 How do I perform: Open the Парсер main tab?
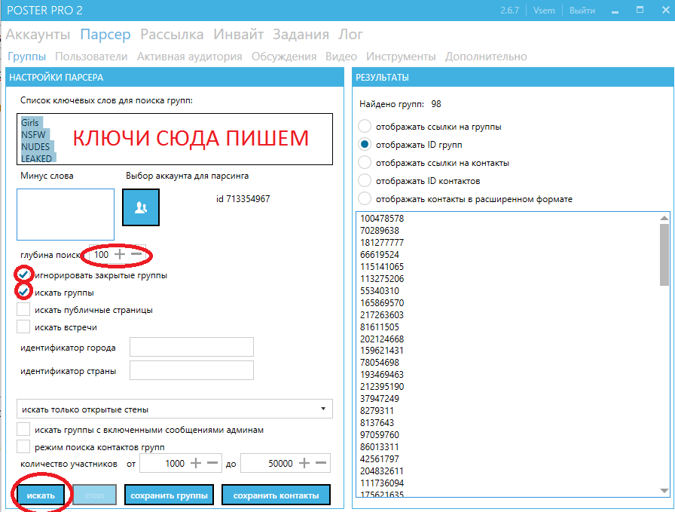(105, 34)
